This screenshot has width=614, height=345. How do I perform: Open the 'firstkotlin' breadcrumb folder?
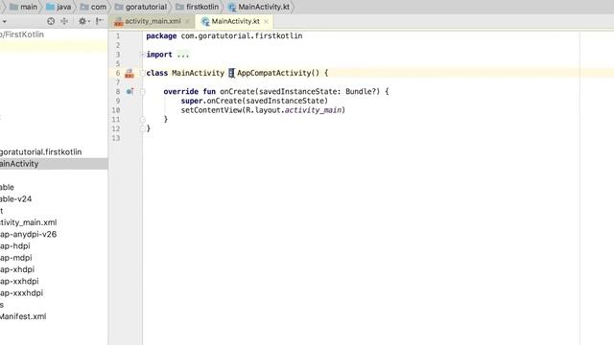pyautogui.click(x=197, y=7)
